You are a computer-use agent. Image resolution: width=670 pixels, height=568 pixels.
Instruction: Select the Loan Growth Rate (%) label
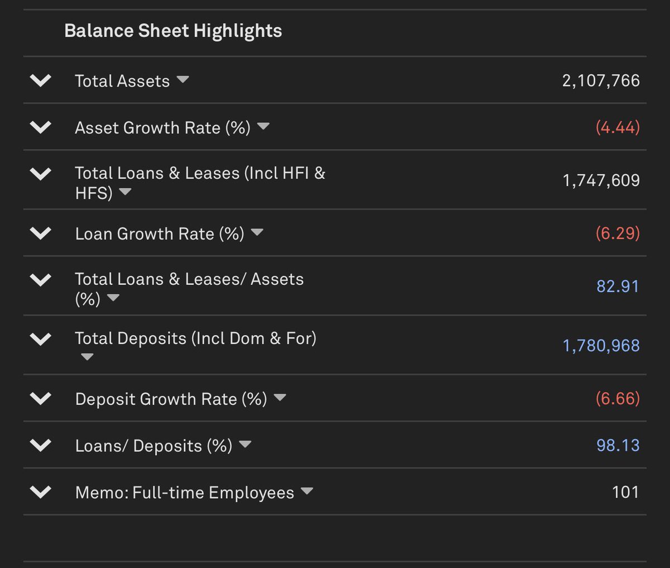pyautogui.click(x=160, y=233)
